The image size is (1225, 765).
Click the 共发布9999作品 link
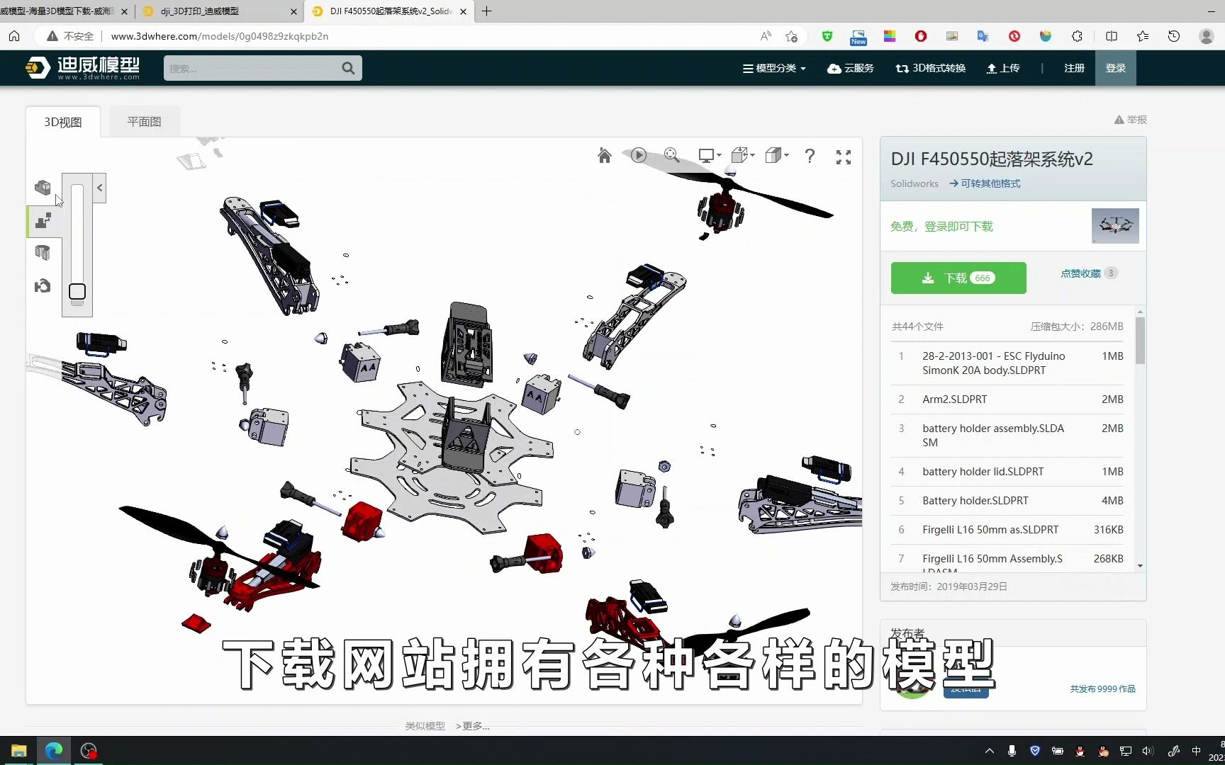(1102, 688)
